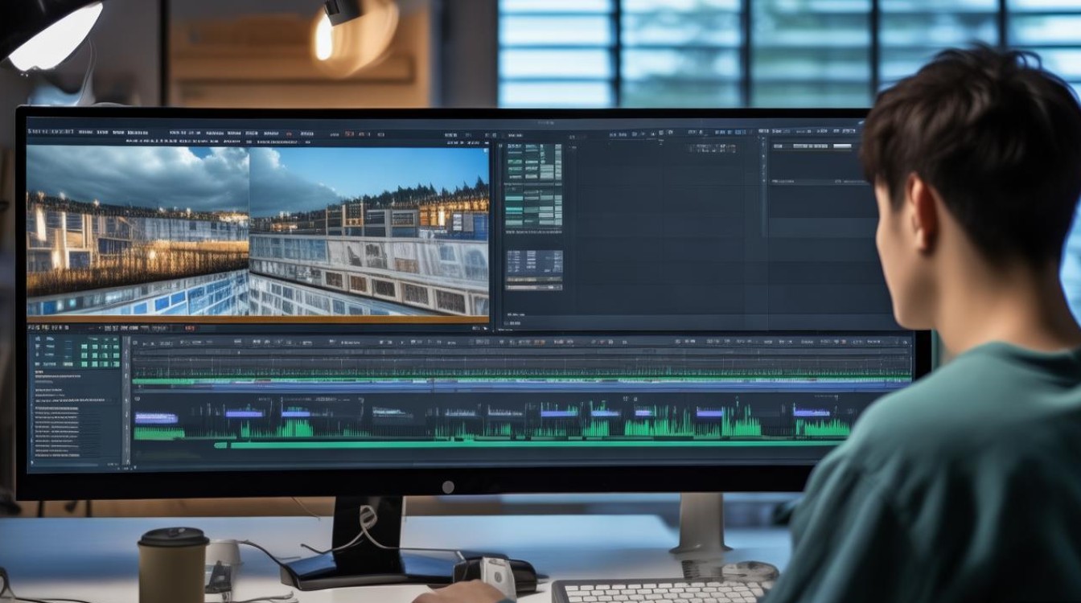Viewport: 1081px width, 603px height.
Task: Select the rightmost purple clip in the timeline
Action: point(812,413)
